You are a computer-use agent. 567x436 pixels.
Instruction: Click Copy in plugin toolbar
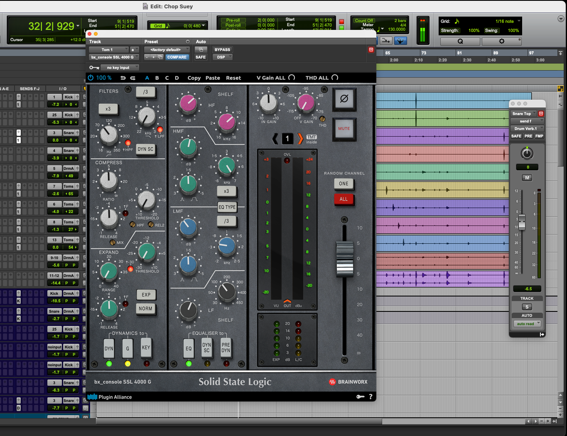pyautogui.click(x=194, y=78)
